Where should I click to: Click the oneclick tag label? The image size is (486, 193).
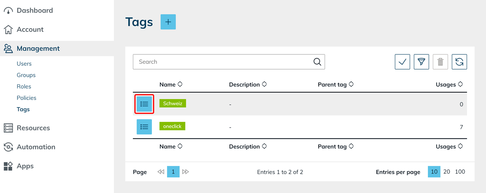pyautogui.click(x=172, y=126)
